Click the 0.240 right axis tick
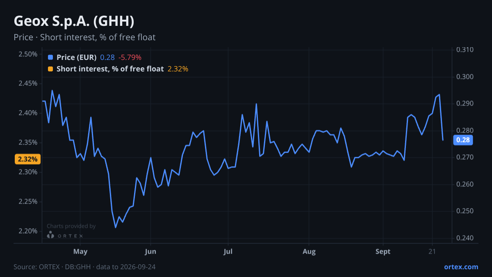The width and height of the screenshot is (492, 277). pos(465,238)
